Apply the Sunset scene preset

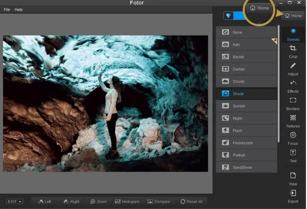click(x=246, y=106)
